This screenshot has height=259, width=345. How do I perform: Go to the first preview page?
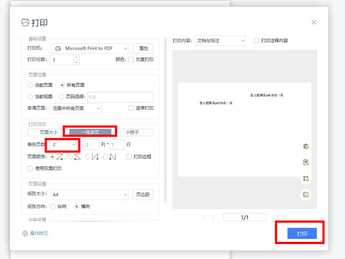click(x=205, y=217)
